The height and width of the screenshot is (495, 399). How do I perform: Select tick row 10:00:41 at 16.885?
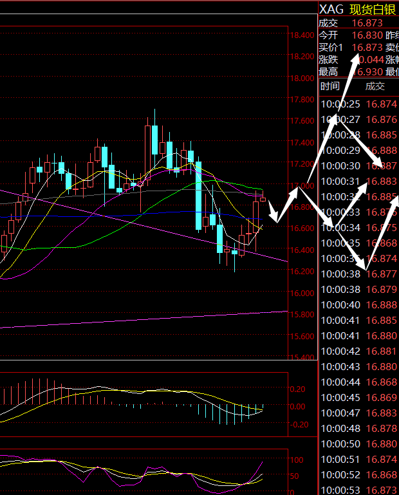click(359, 321)
